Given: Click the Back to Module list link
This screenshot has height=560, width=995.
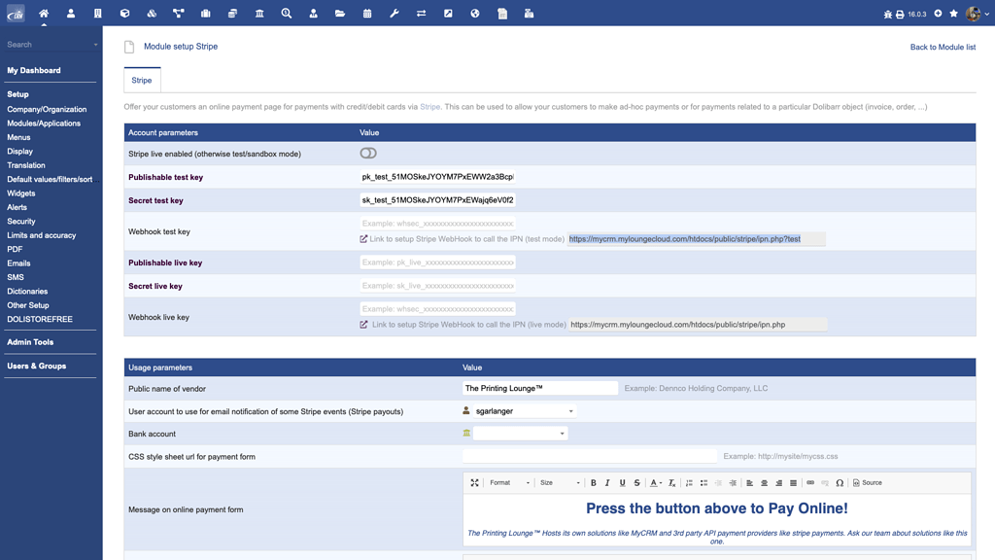Looking at the screenshot, I should pos(943,47).
